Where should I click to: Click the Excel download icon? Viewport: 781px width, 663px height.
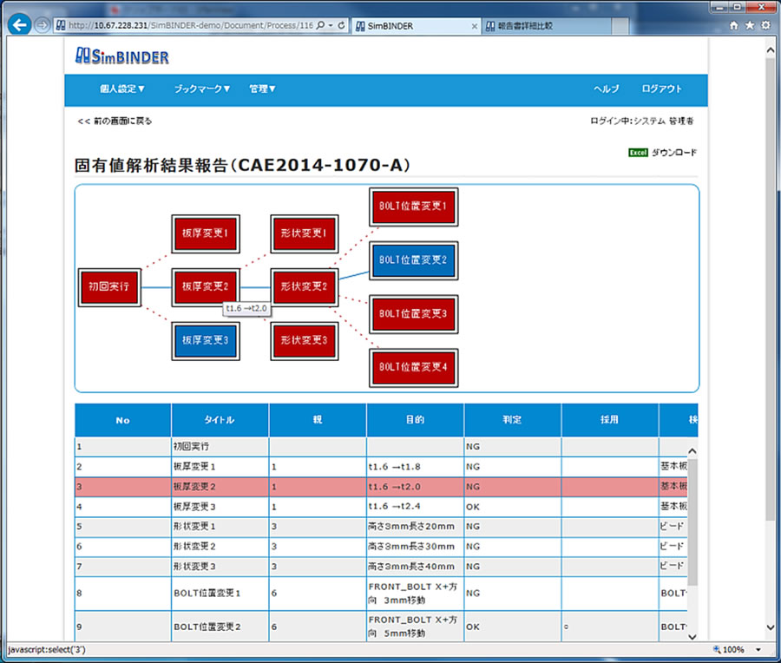pos(638,153)
